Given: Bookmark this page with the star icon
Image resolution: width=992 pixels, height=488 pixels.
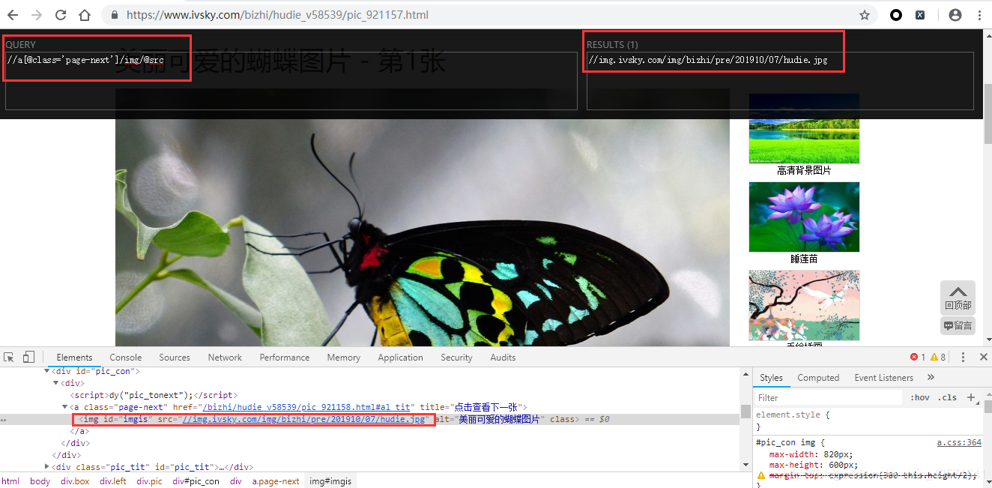Looking at the screenshot, I should [x=864, y=15].
